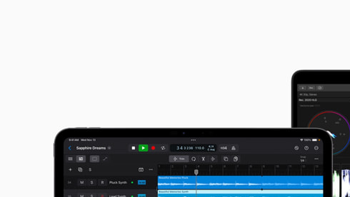Tap the Pluck Synth blue instrument icon
Image resolution: width=350 pixels, height=197 pixels.
tap(142, 182)
